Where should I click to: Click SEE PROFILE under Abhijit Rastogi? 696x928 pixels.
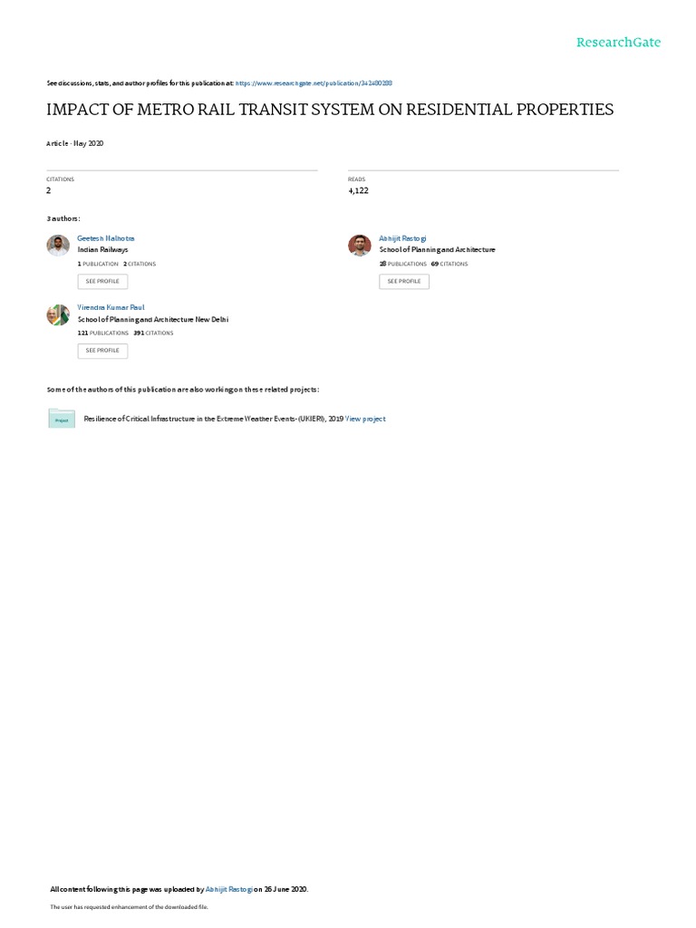coord(404,281)
